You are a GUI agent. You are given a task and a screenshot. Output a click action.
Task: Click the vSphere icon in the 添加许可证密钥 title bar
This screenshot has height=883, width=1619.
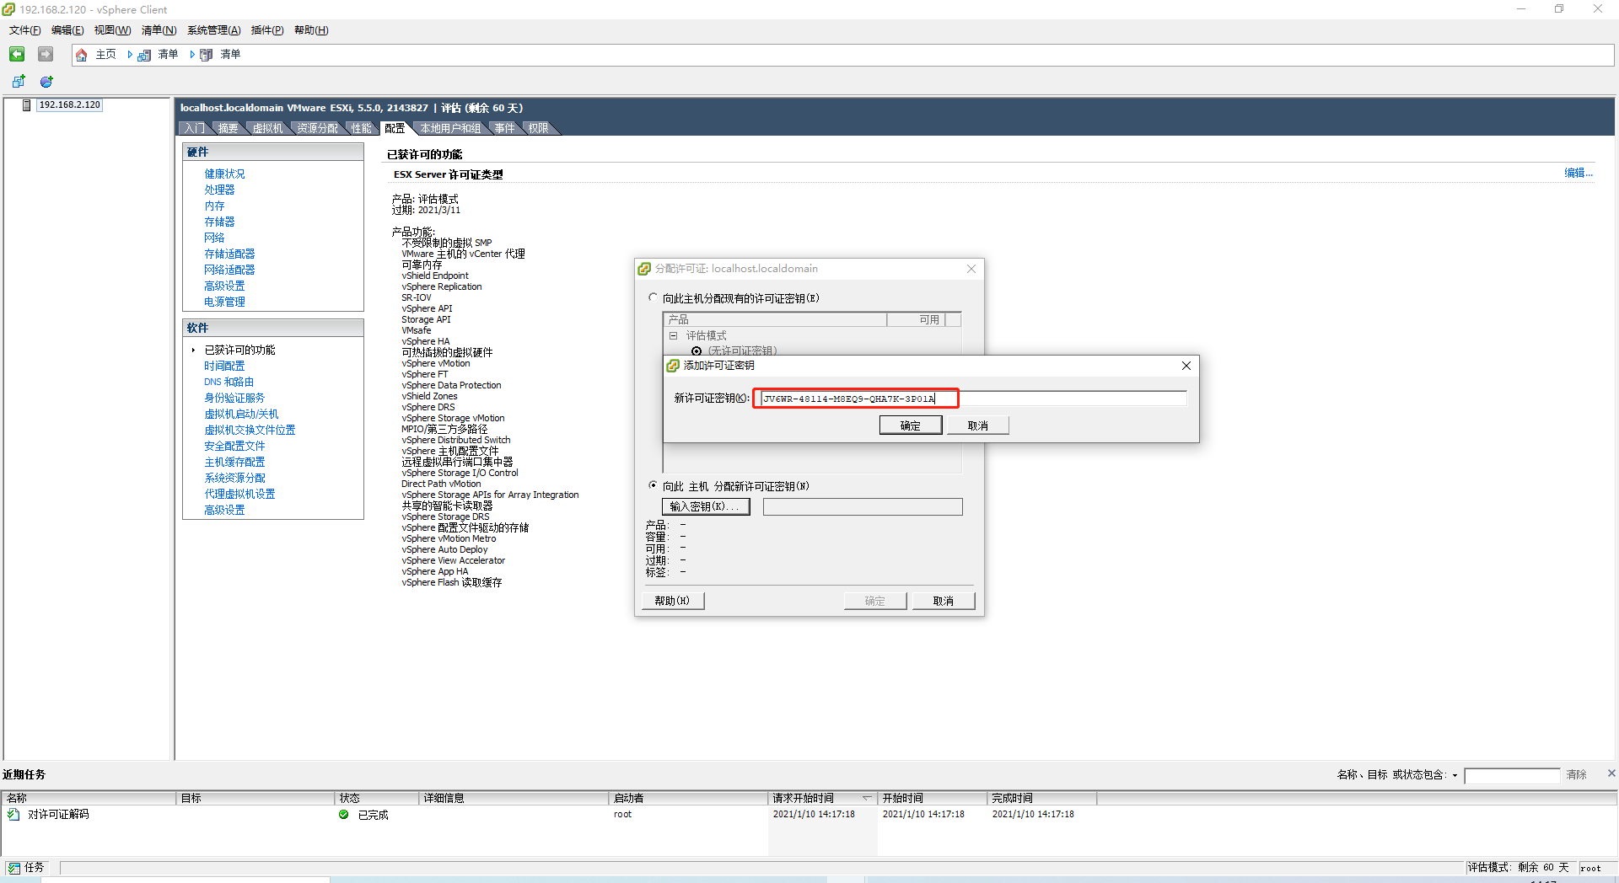[x=672, y=365]
